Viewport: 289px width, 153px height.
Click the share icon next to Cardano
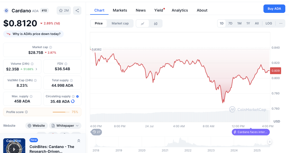tap(77, 11)
